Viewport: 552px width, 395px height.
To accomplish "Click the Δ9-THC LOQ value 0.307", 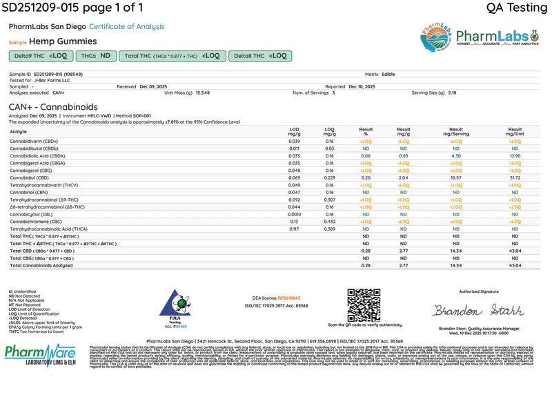I will click(330, 200).
